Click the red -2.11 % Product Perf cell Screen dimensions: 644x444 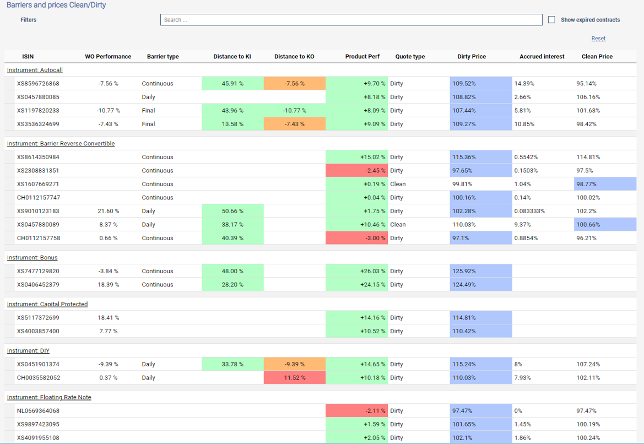coord(356,411)
